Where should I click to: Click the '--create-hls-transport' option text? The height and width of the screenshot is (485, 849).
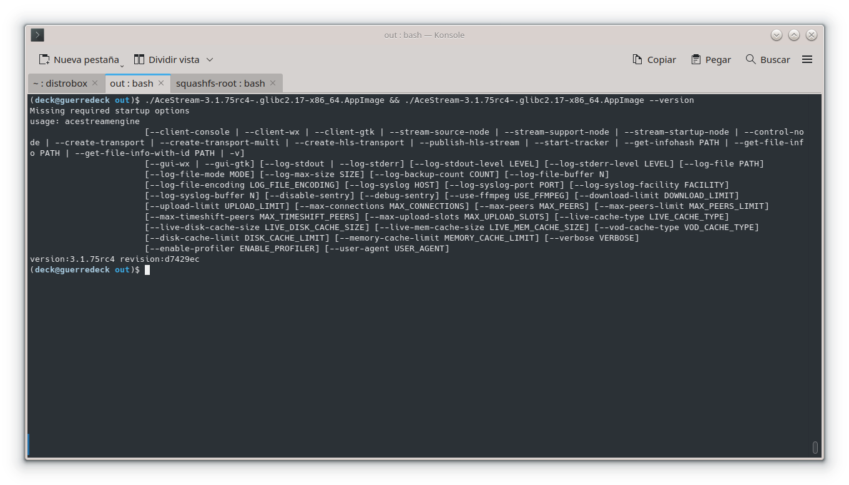click(350, 143)
